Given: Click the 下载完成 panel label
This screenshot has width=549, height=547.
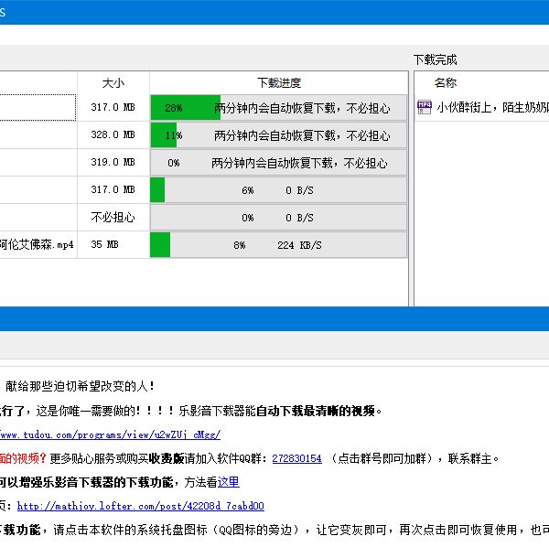Looking at the screenshot, I should tap(435, 59).
